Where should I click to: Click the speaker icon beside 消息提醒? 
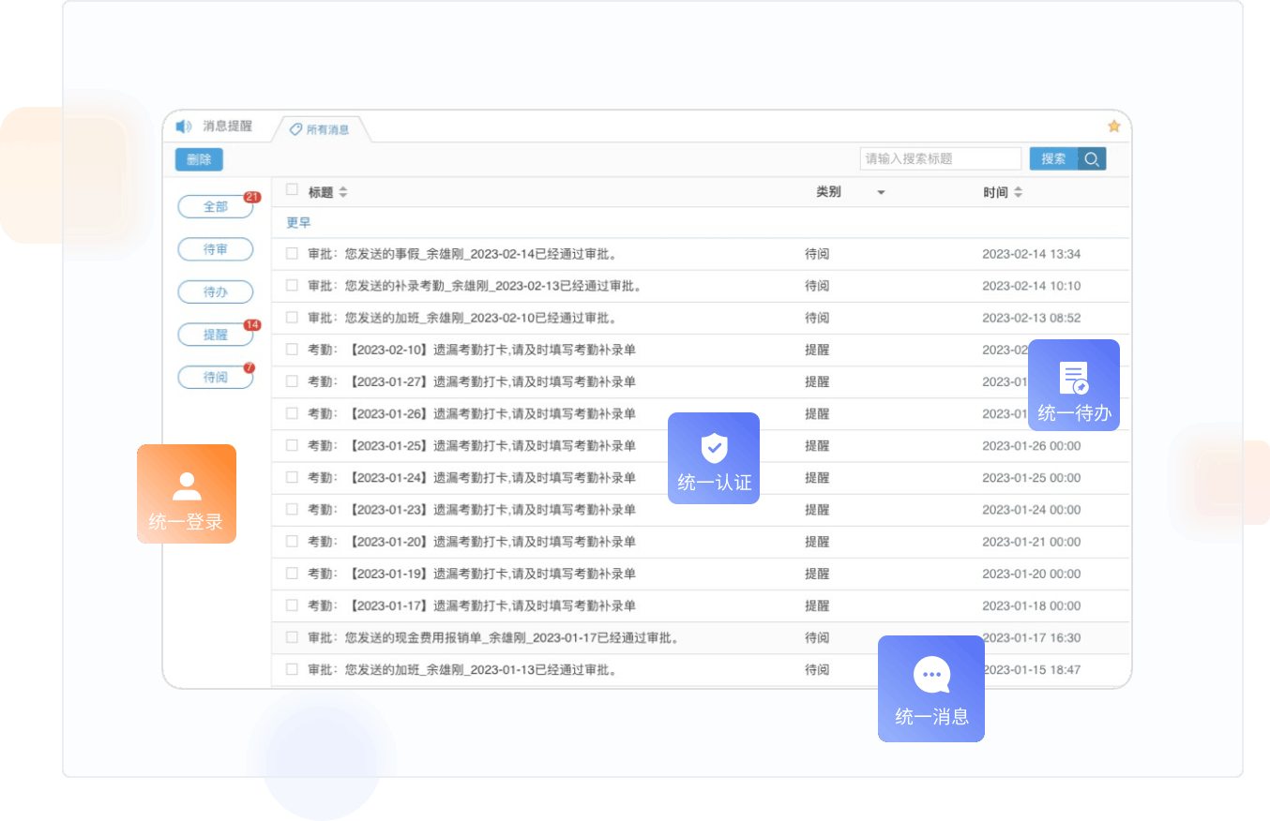click(x=184, y=127)
